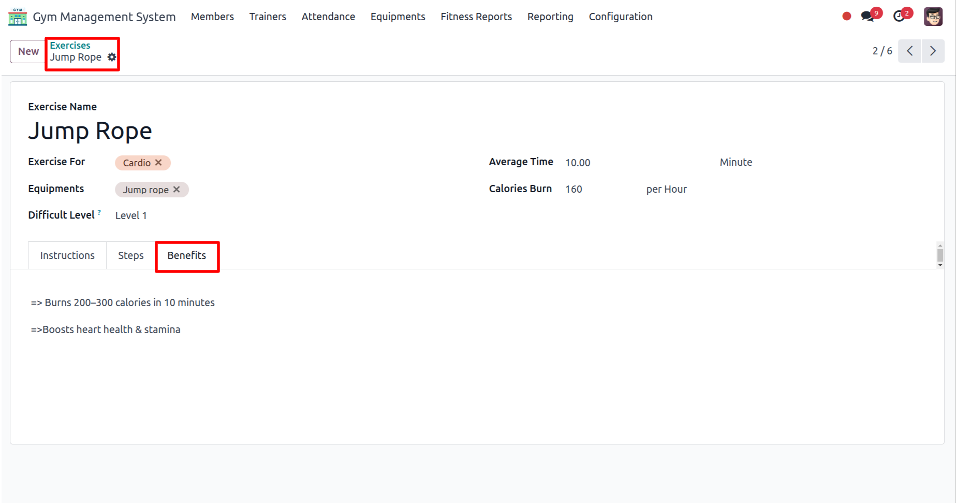Edit the Average Time value 10.00

[578, 163]
